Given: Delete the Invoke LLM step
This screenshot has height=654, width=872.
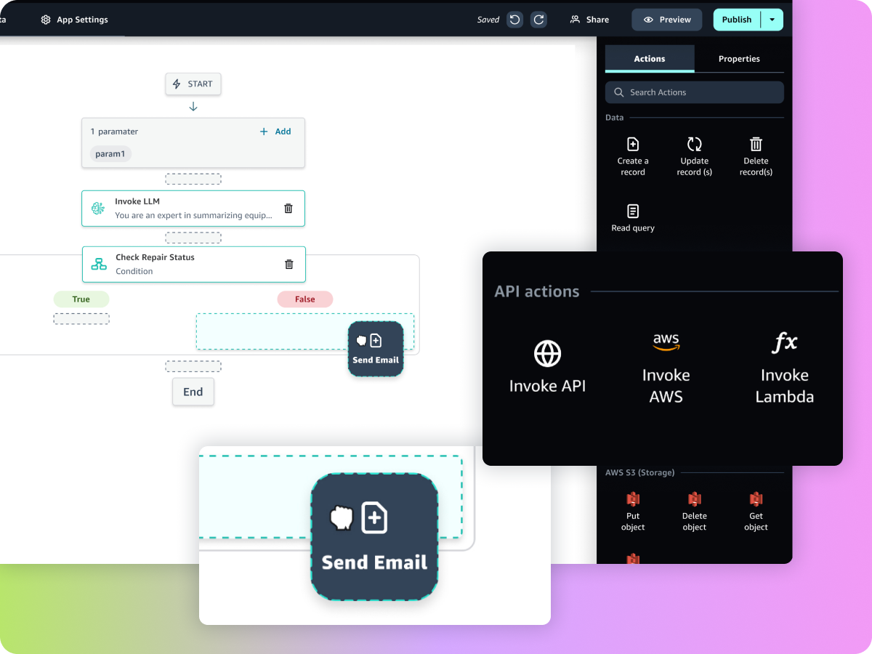Looking at the screenshot, I should [x=288, y=209].
